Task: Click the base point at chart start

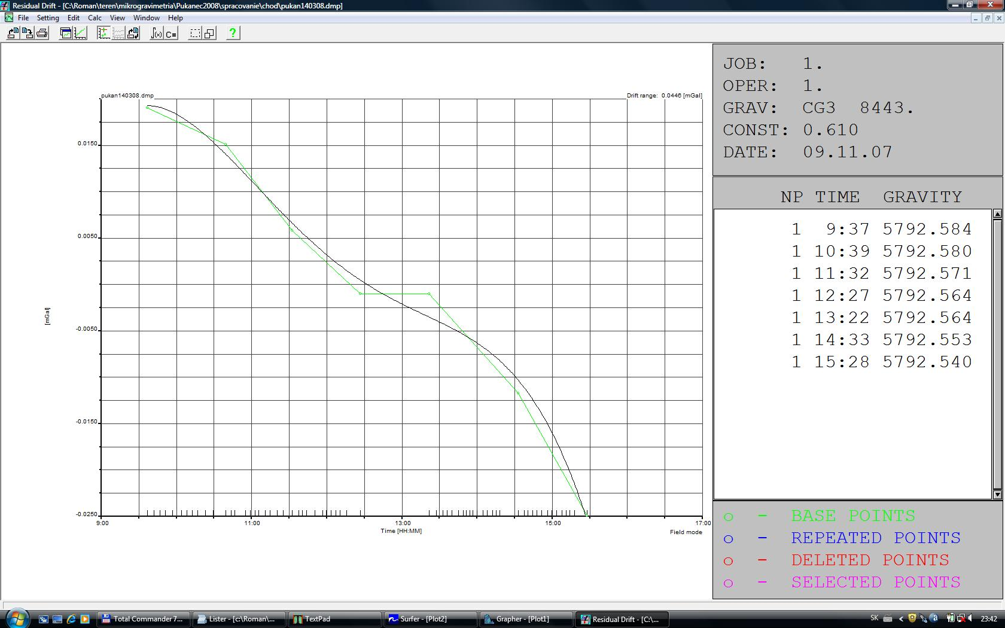Action: (147, 108)
